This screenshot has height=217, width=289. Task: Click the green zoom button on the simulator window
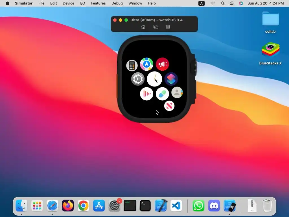tap(126, 20)
